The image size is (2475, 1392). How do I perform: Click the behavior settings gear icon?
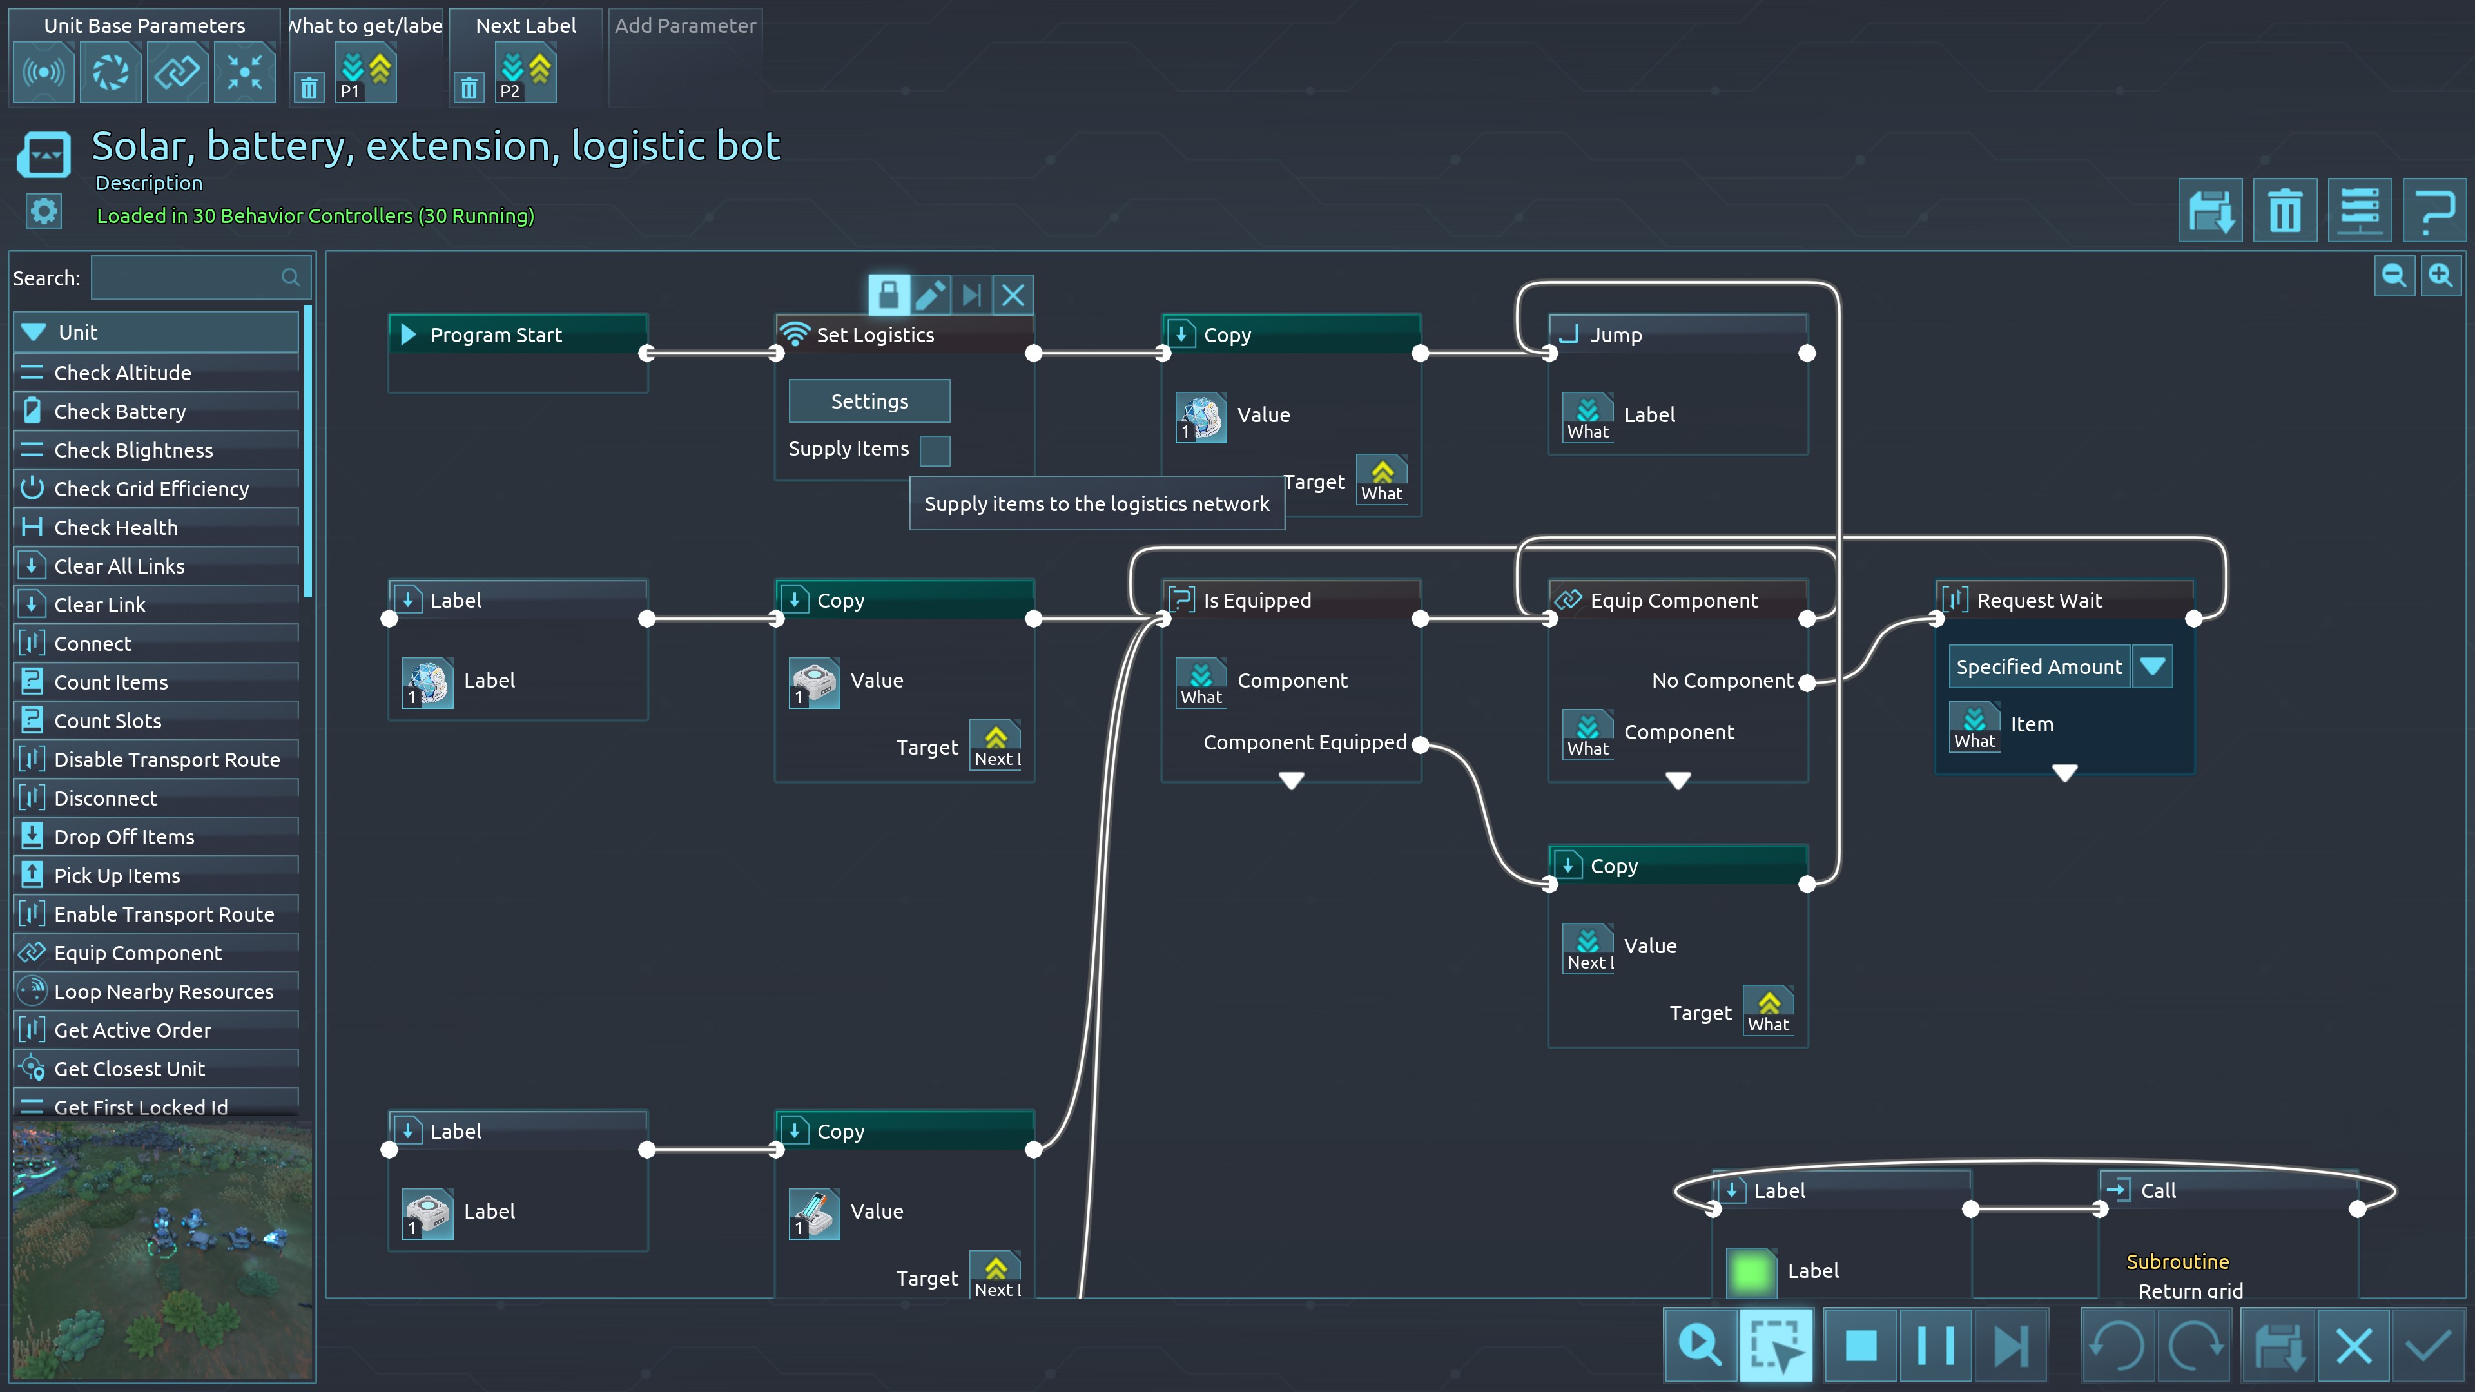click(x=43, y=211)
